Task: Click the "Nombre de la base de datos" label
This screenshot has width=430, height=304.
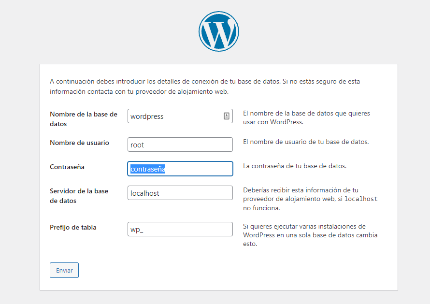Action: [84, 119]
